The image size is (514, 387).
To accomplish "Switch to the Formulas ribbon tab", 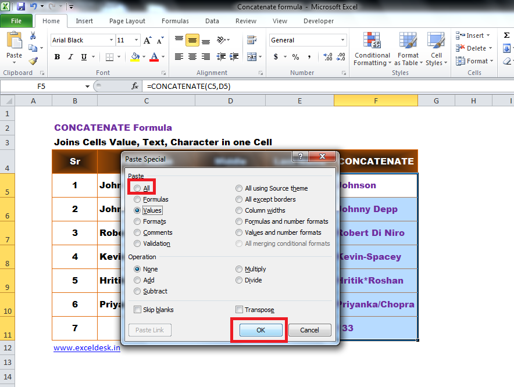I will coord(175,21).
